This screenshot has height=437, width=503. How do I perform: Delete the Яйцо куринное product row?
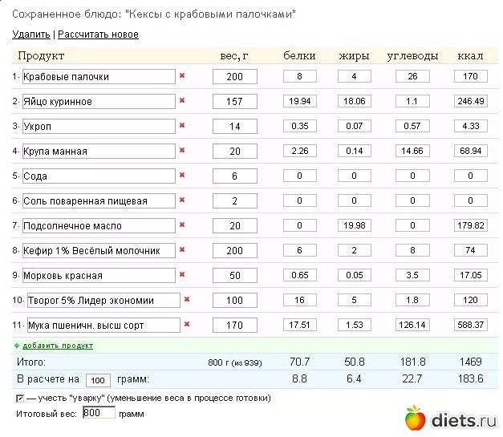(182, 101)
